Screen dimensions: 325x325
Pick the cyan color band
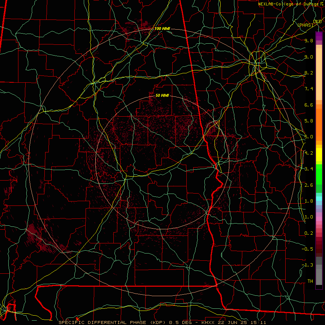click(319, 199)
